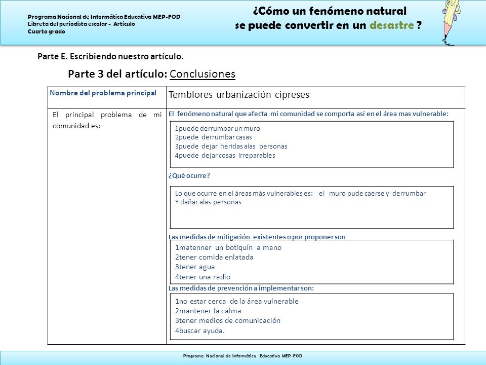Click the line '2puede derrumbar casas'
Viewport: 486px width, 365px height.
point(213,137)
